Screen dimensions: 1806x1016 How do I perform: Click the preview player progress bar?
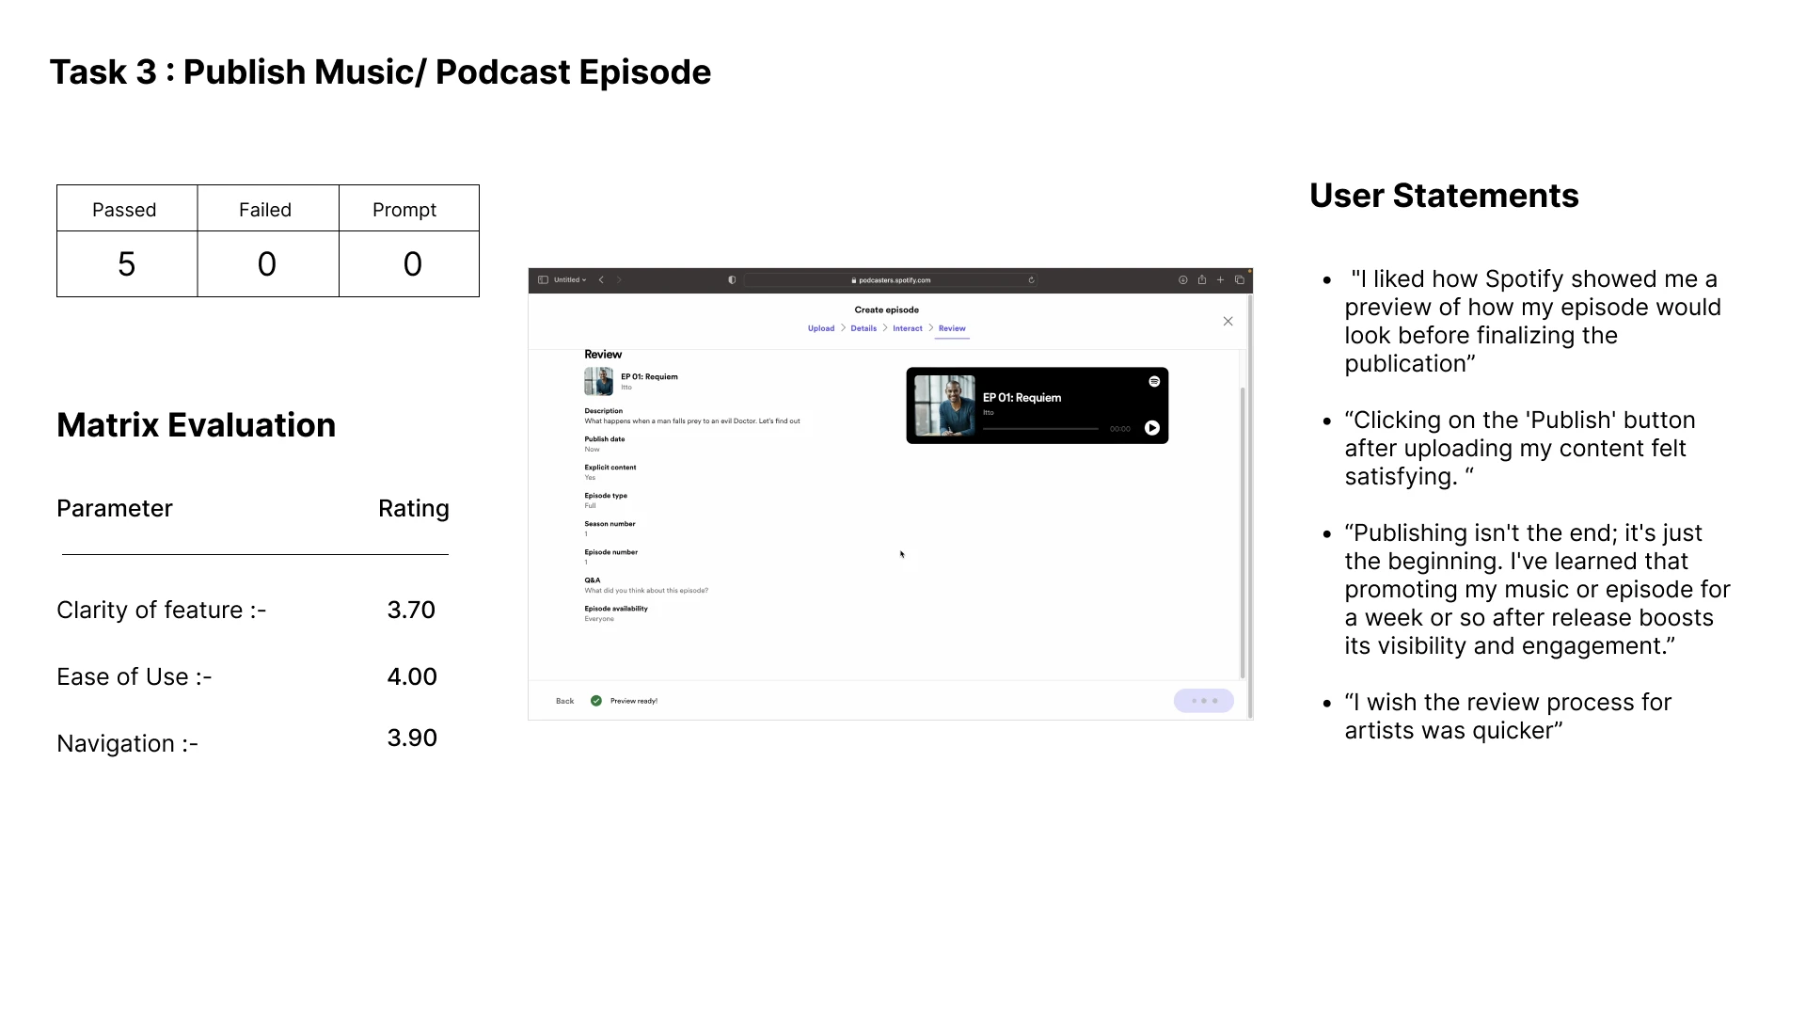tap(1040, 429)
